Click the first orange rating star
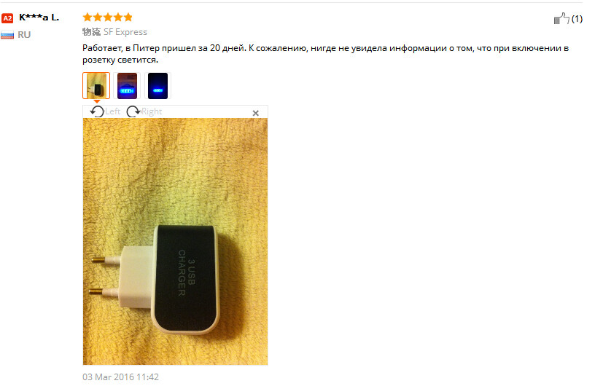Screen dimensions: 603x386 [87, 17]
